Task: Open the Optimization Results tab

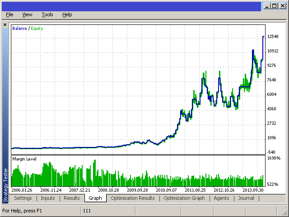Action: [x=133, y=198]
